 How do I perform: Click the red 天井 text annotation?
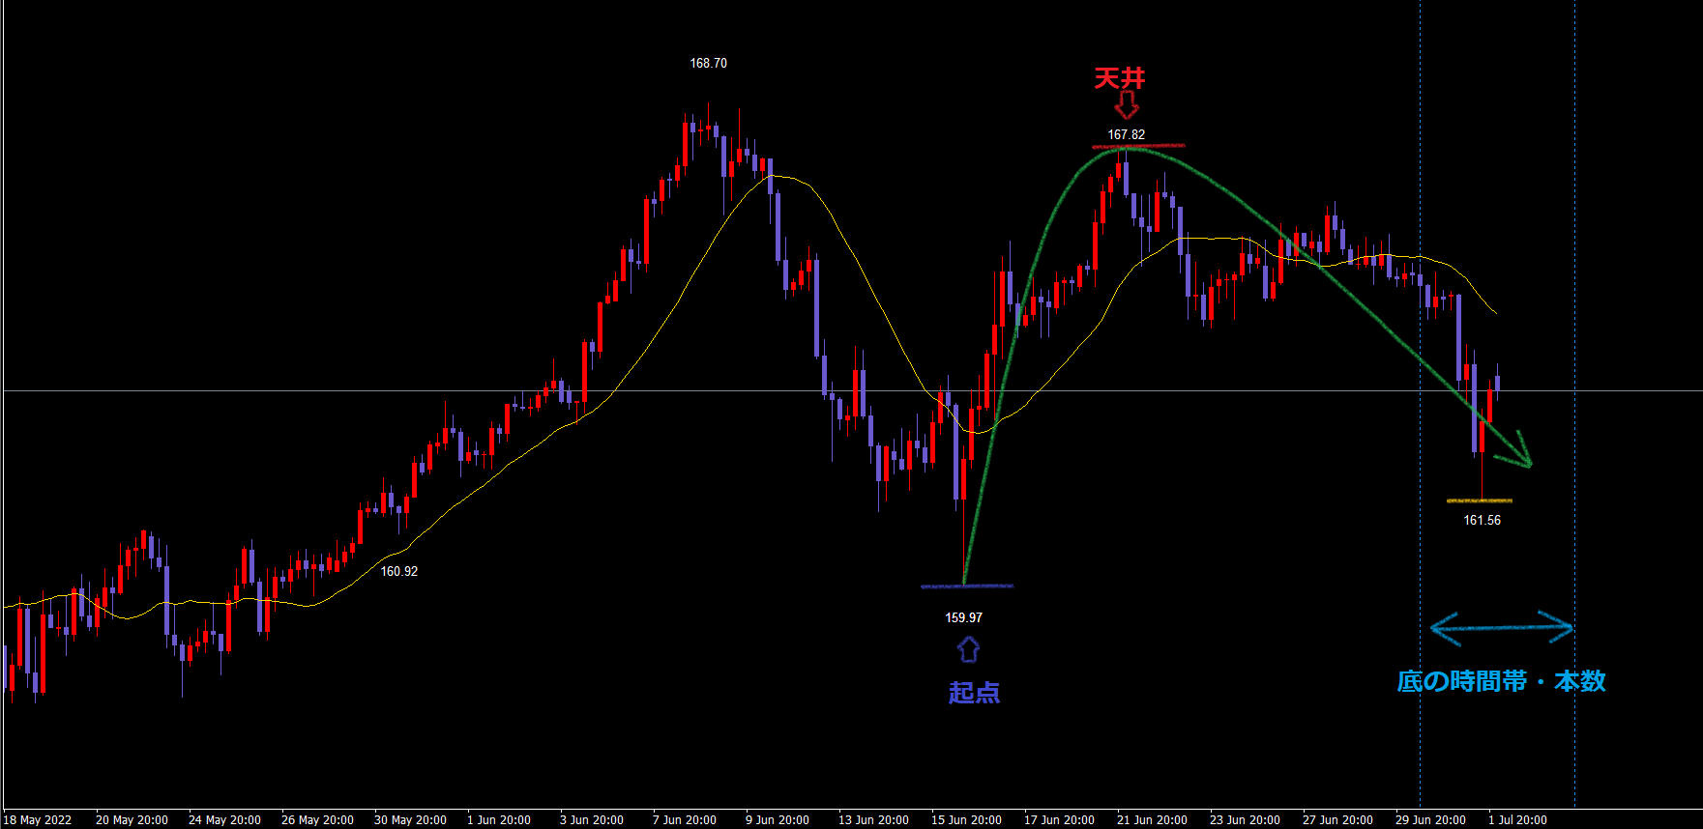(x=1120, y=78)
